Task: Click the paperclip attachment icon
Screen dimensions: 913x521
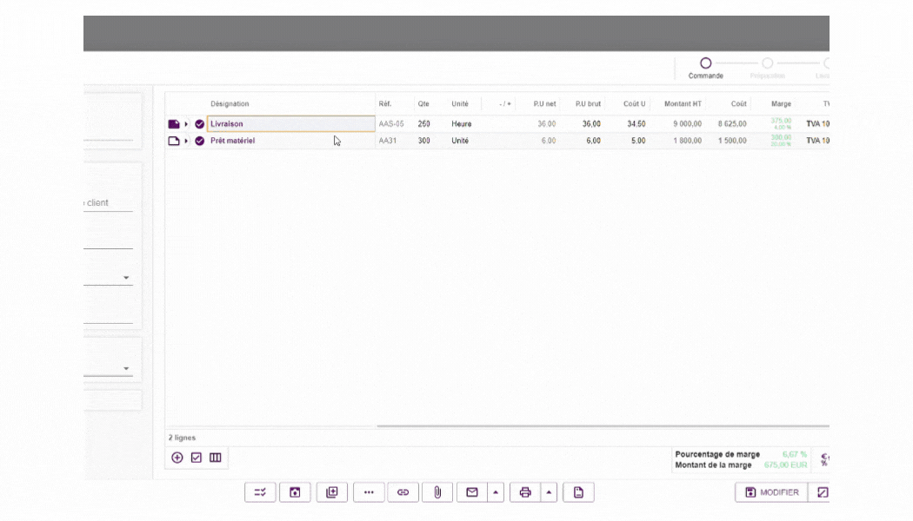Action: (x=437, y=492)
